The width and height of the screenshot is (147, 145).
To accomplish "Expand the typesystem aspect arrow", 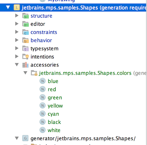I will click(17, 48).
